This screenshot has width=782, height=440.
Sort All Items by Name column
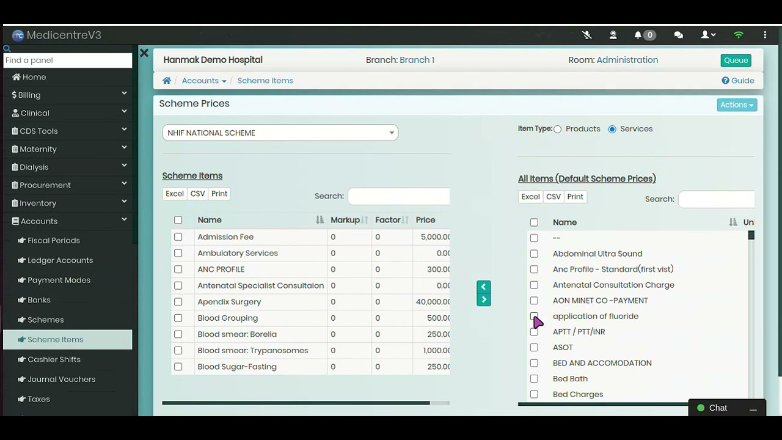click(645, 222)
